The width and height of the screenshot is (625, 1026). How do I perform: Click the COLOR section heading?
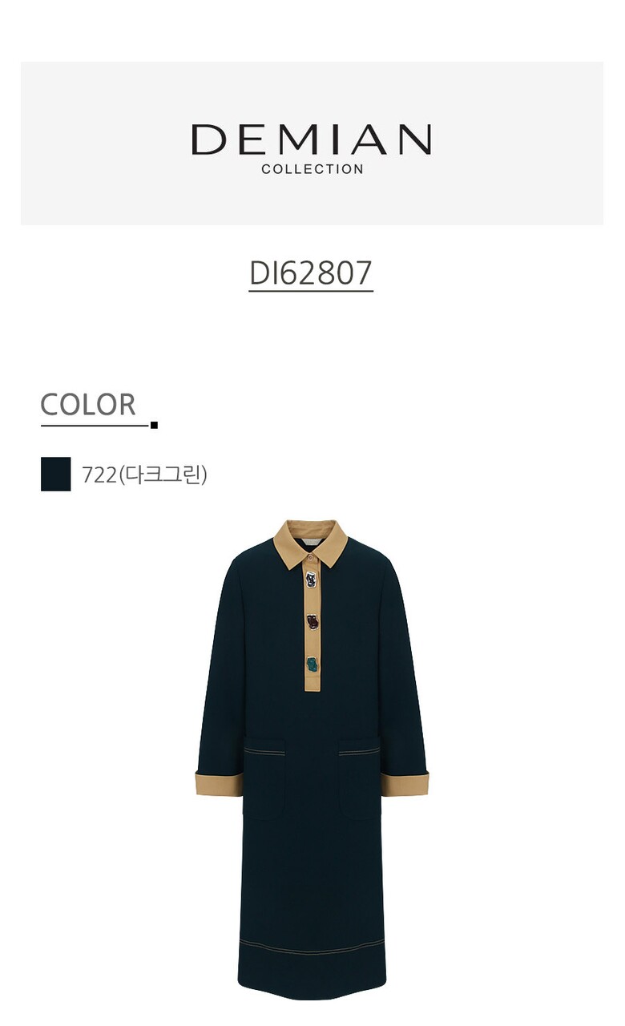(88, 405)
